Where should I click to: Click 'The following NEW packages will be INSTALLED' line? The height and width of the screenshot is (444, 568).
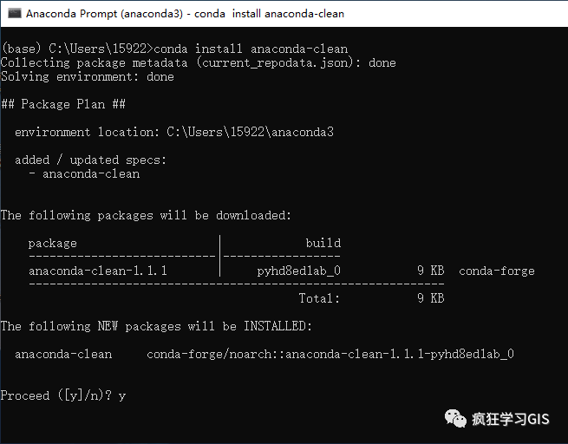click(156, 326)
